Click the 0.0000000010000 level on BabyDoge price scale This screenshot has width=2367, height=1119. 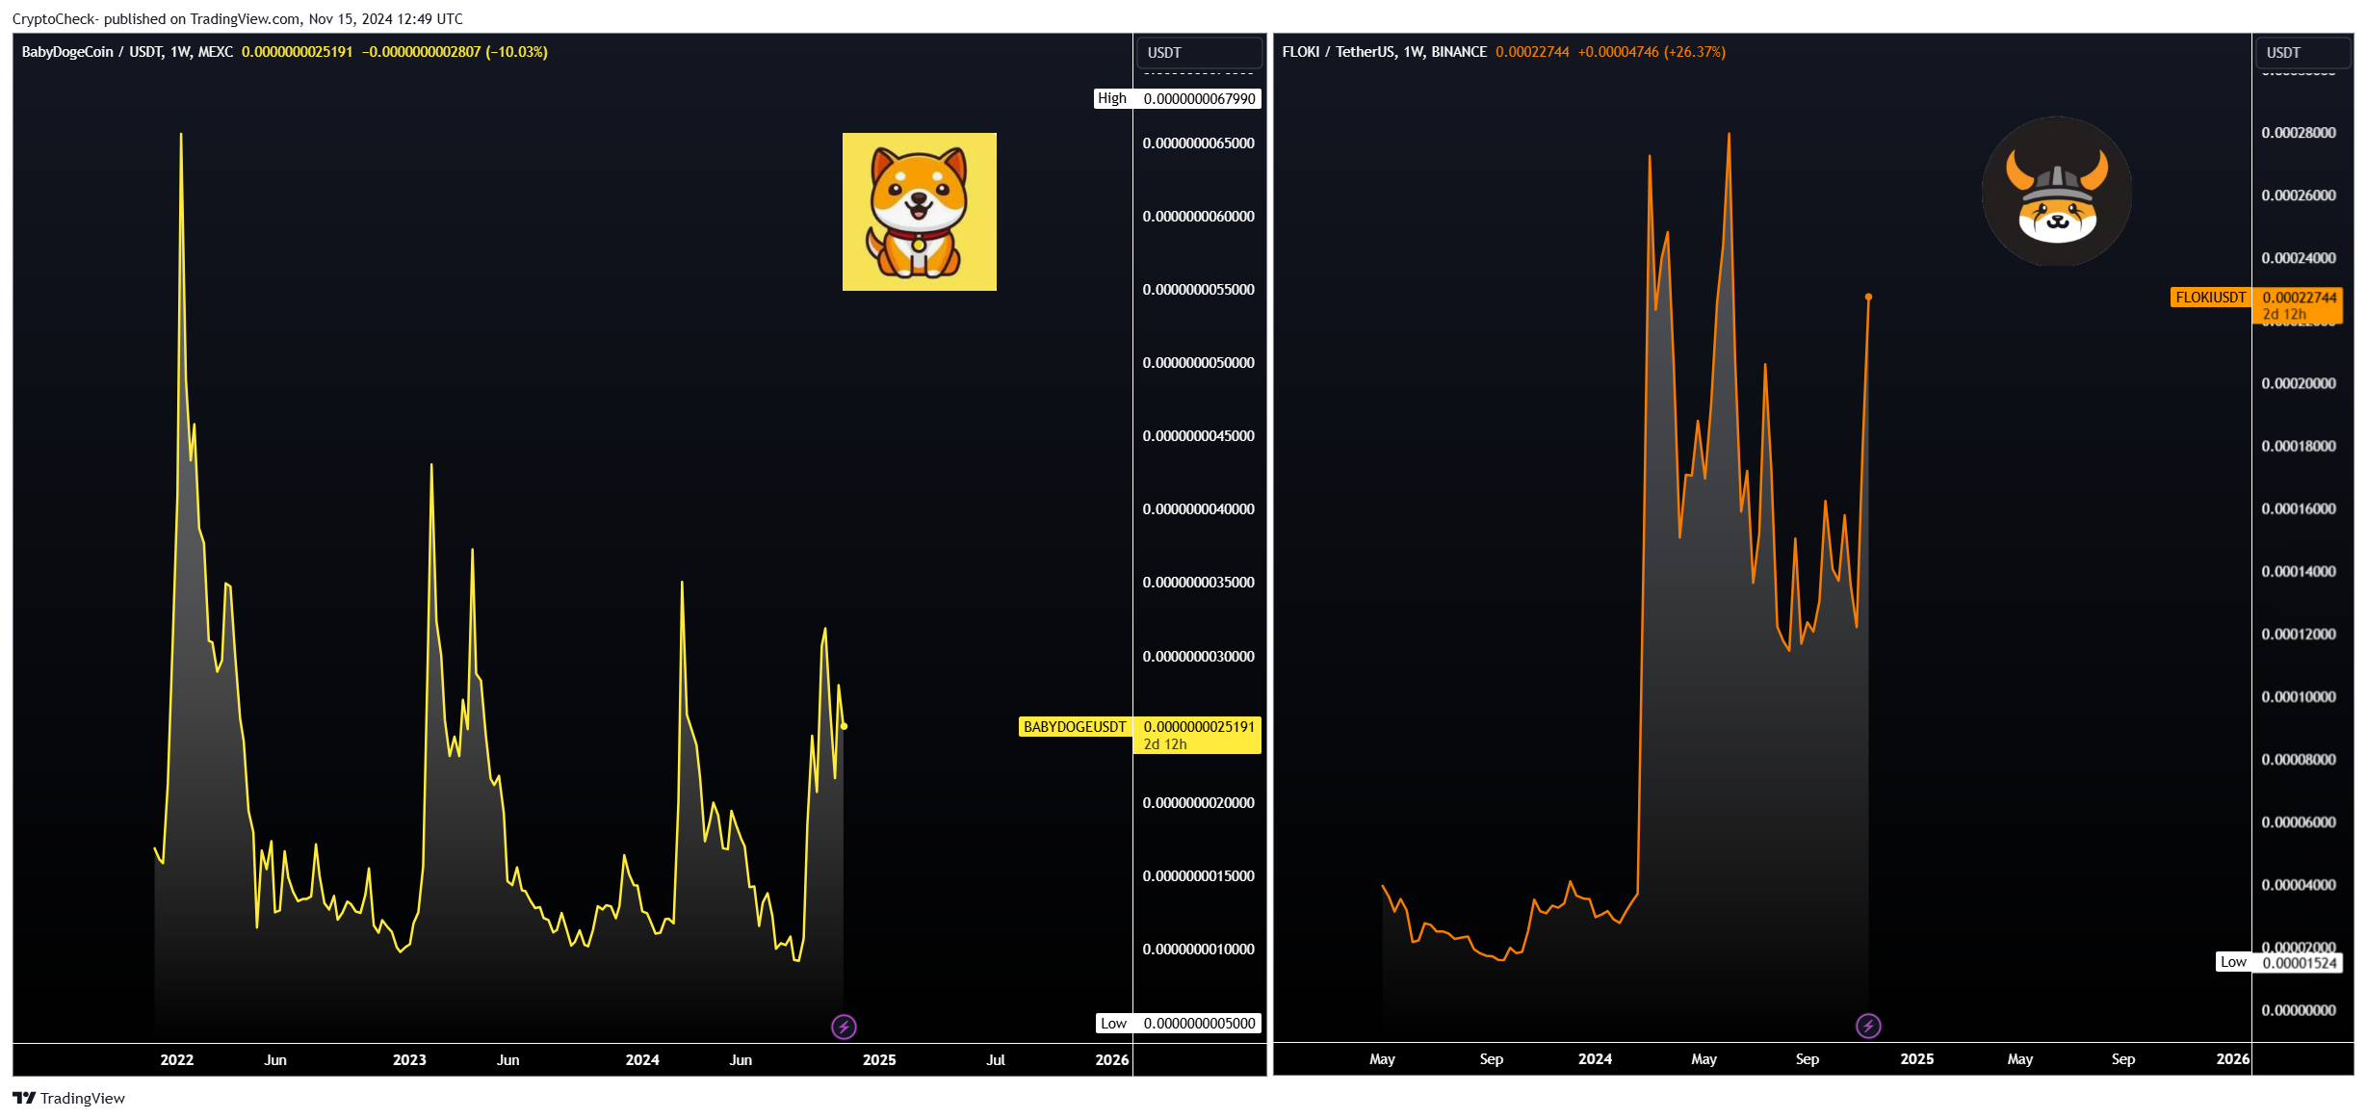click(1199, 950)
